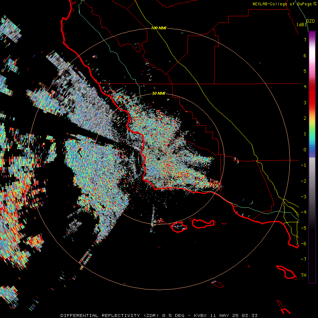Click the DIFFERENTIAL REFLECTIVITY (ZDR) caption text
Screen dimensions: 318x318
coord(110,316)
